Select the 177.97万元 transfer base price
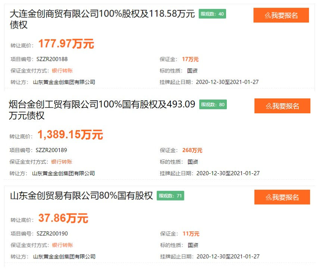The width and height of the screenshot is (319, 271). (x=66, y=44)
